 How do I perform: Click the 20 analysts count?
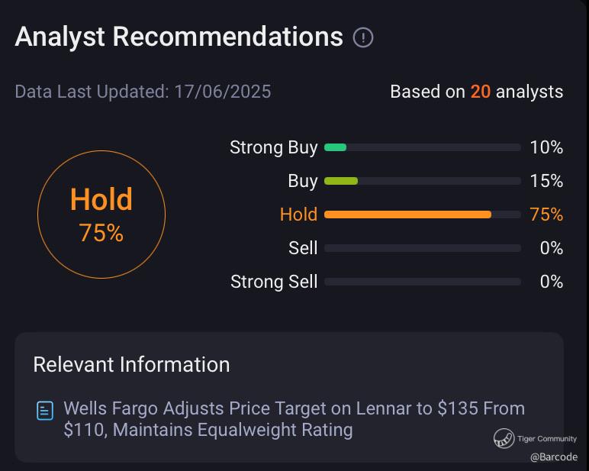click(x=480, y=92)
